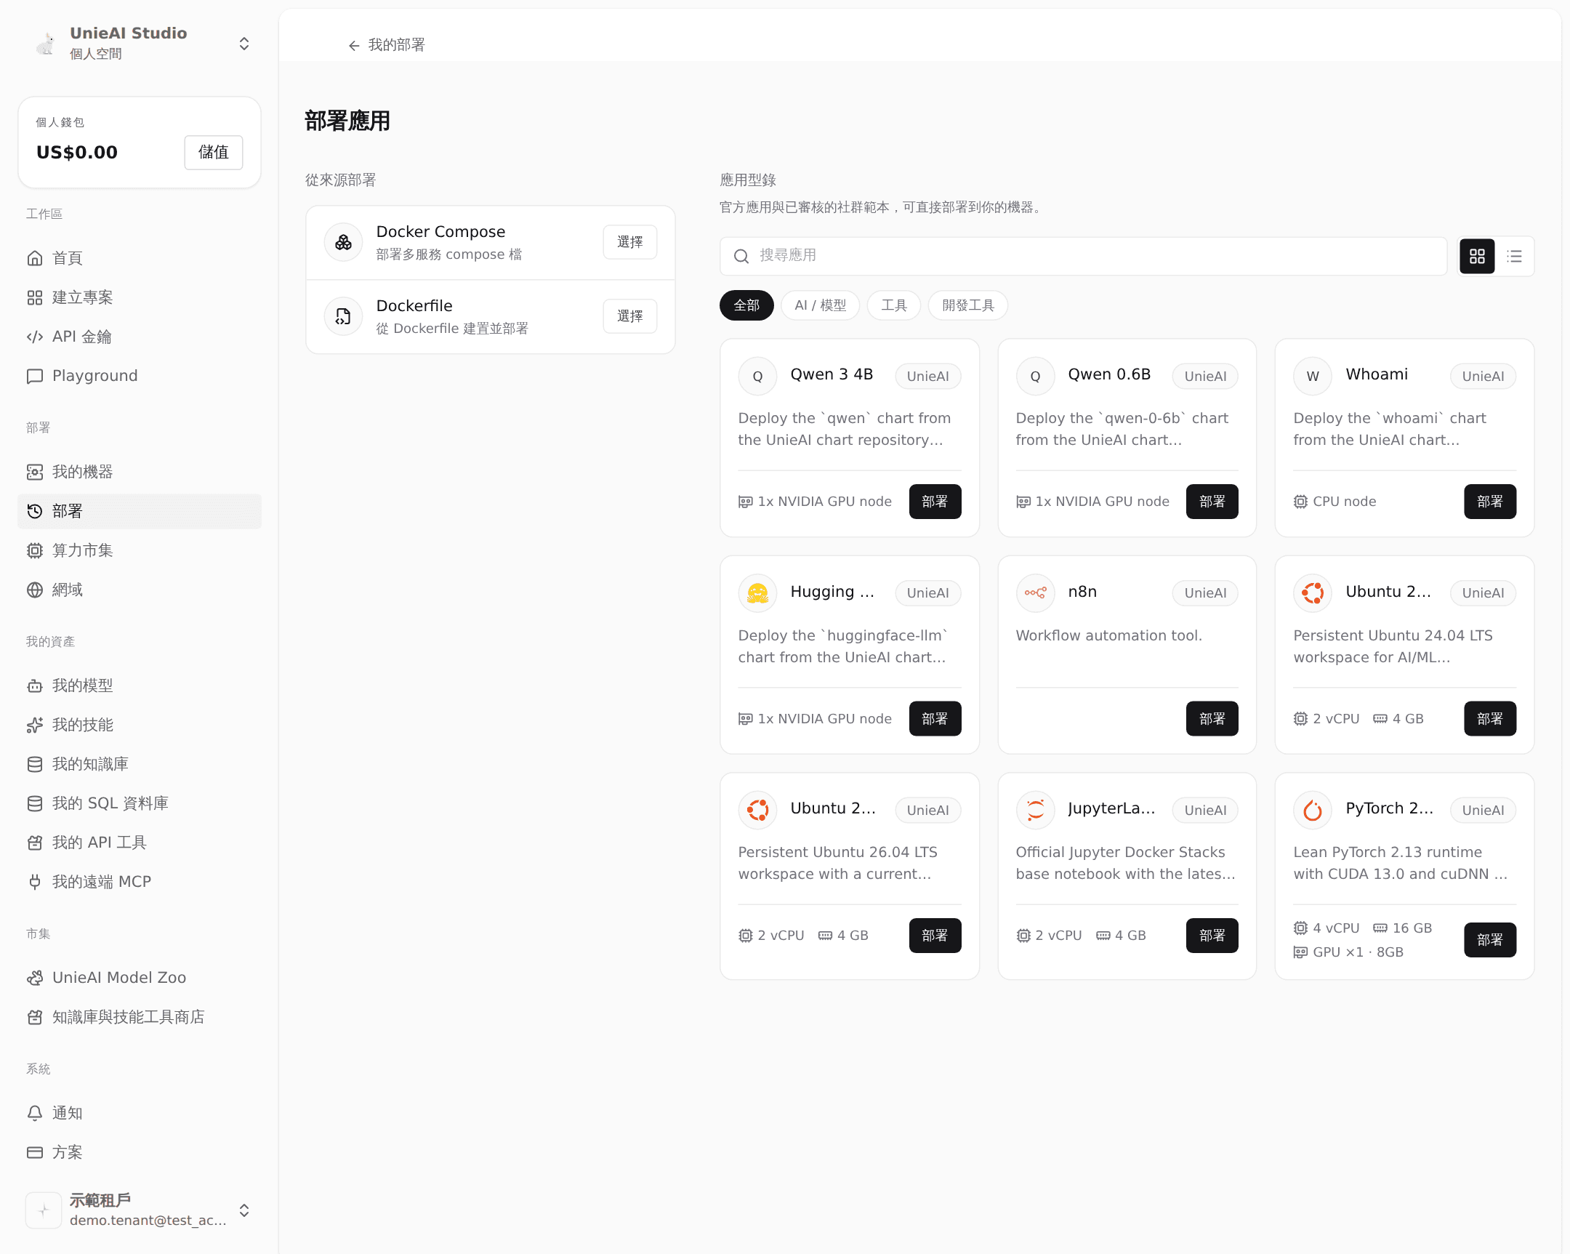Open UnieAI Model Zoo in sidebar
The image size is (1570, 1254).
click(139, 977)
